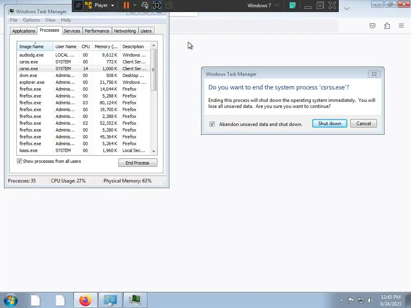Open the volume speaker tray icon
Screen dimensions: 411x308
(370, 300)
